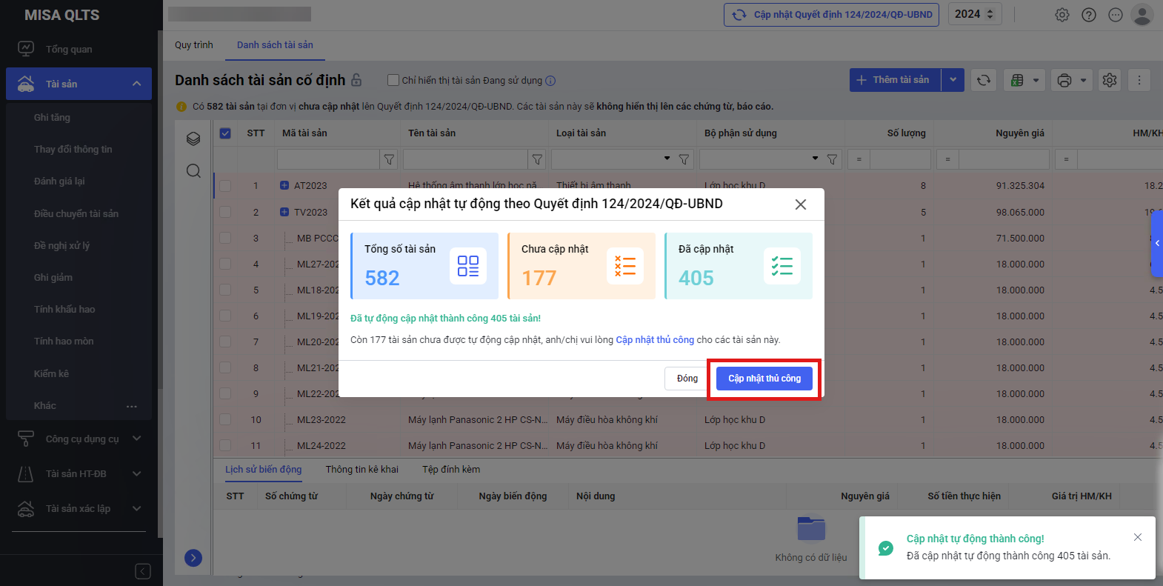Open the help question mark icon
Viewport: 1163px width, 586px height.
point(1089,15)
